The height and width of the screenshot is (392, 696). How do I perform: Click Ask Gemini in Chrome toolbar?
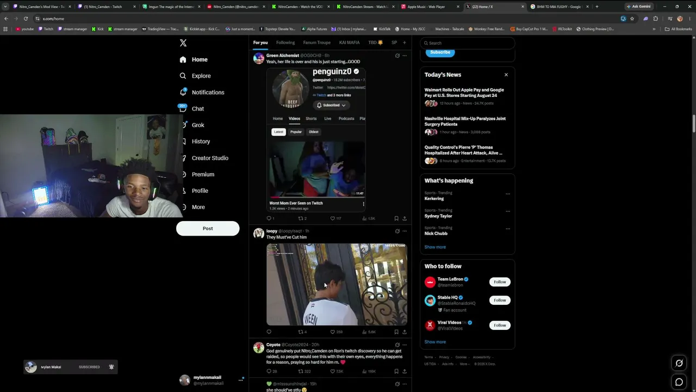coord(638,7)
